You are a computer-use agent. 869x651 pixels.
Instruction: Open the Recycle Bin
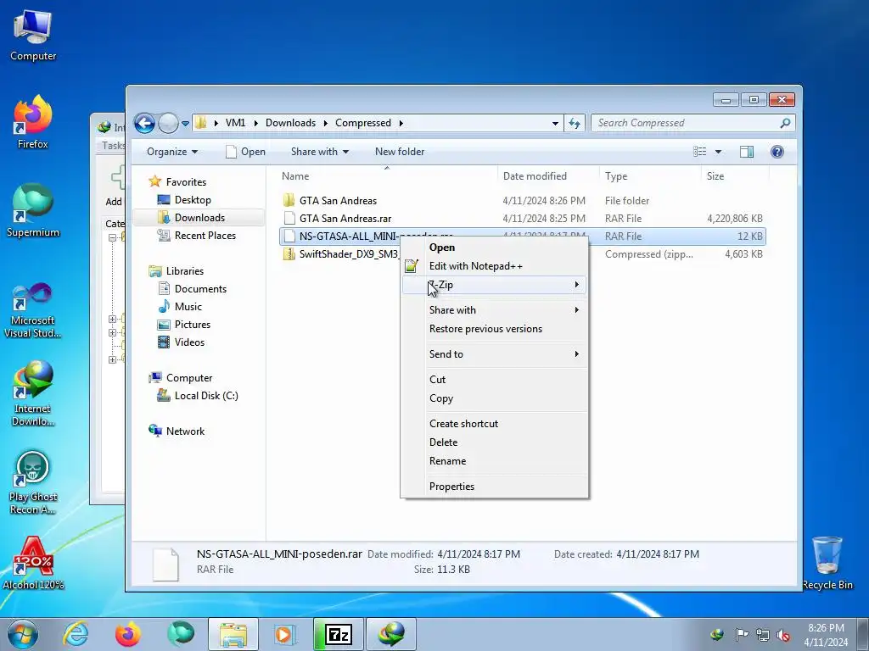(827, 563)
